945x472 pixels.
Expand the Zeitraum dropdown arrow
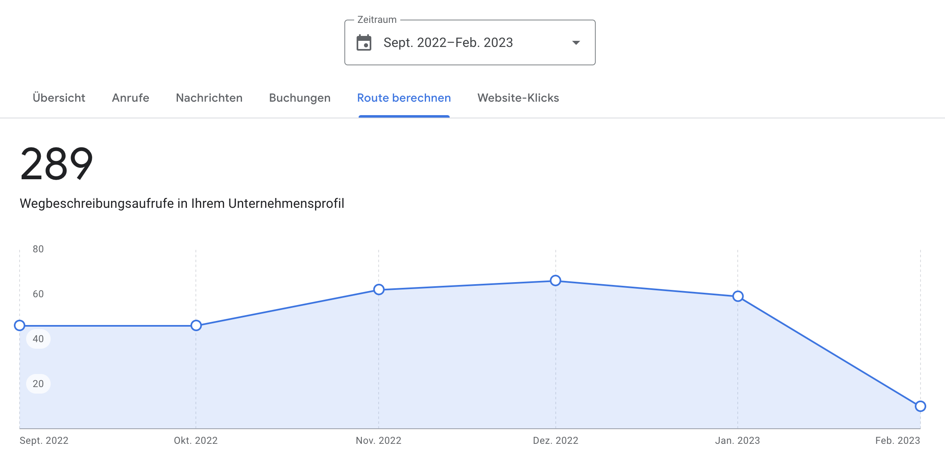pyautogui.click(x=576, y=43)
